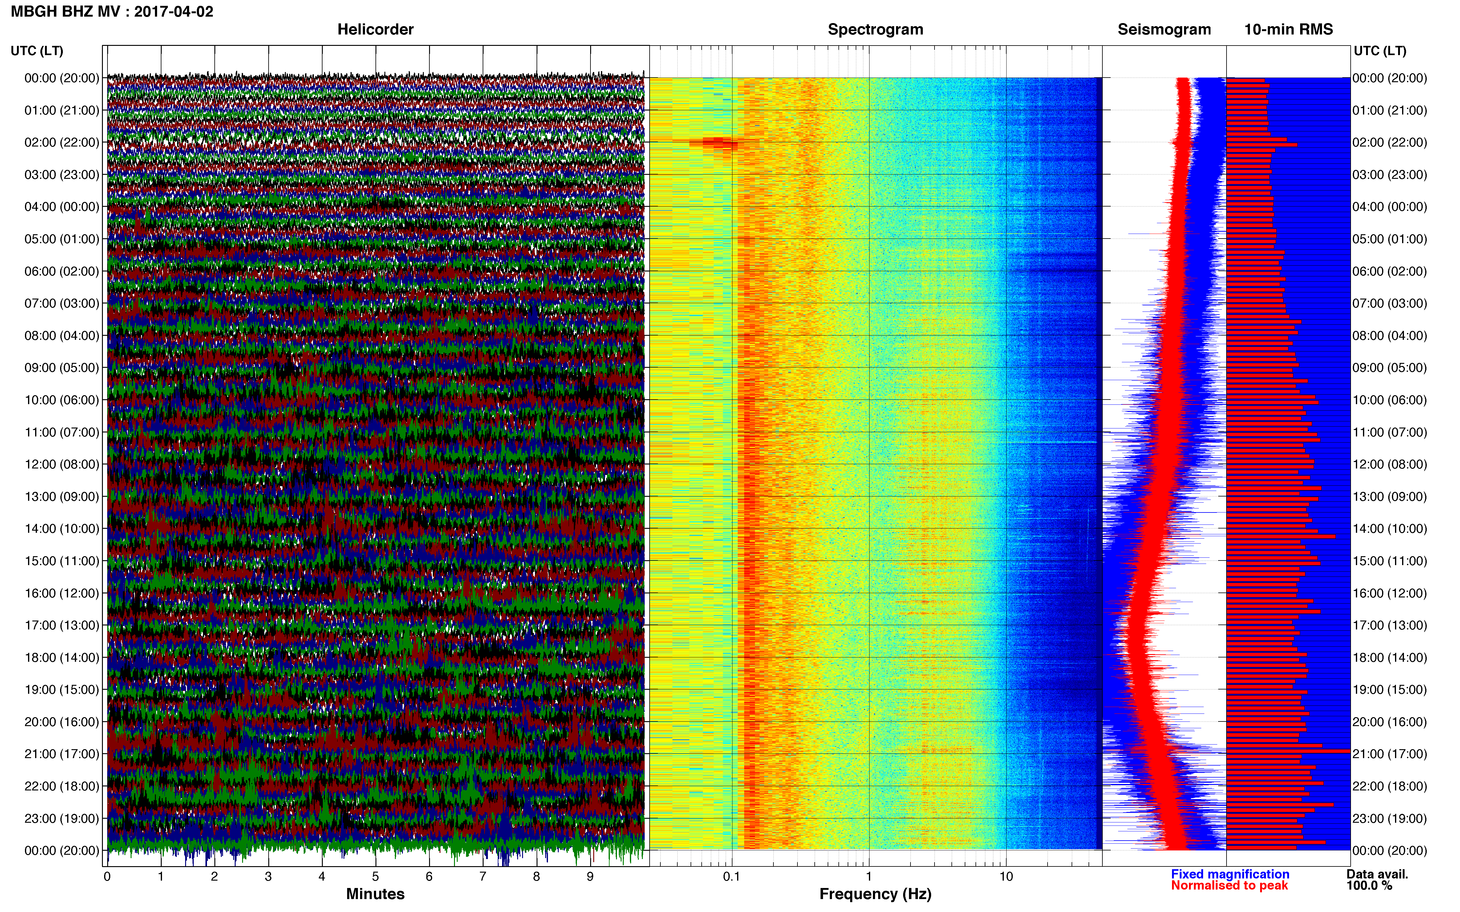Click '11:00 (07:00)' on the left time axis

pyautogui.click(x=62, y=432)
